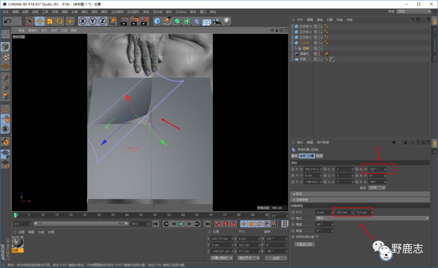438x268 pixels.
Task: Click the Undo arrow icon
Action: pyautogui.click(x=7, y=21)
